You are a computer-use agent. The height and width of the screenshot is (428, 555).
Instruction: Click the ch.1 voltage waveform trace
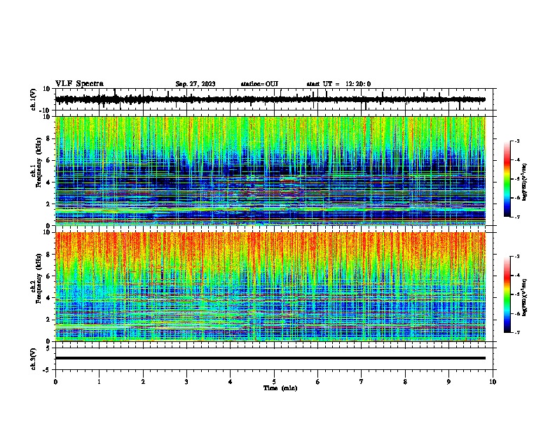tap(270, 99)
